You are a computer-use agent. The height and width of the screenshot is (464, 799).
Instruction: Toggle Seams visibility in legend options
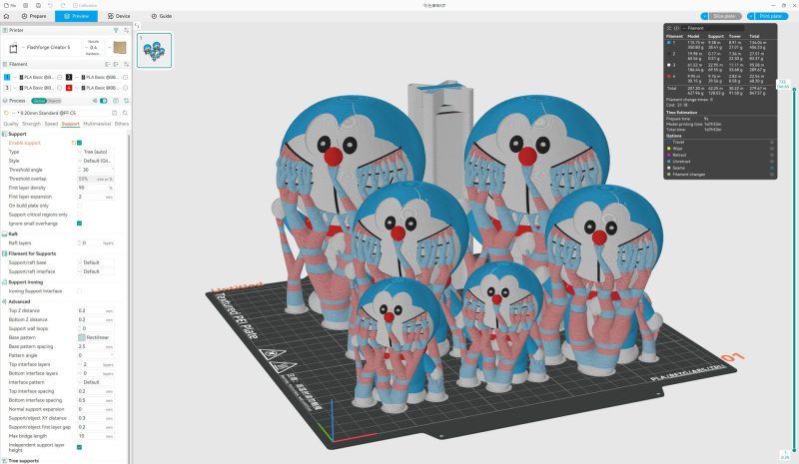point(771,168)
